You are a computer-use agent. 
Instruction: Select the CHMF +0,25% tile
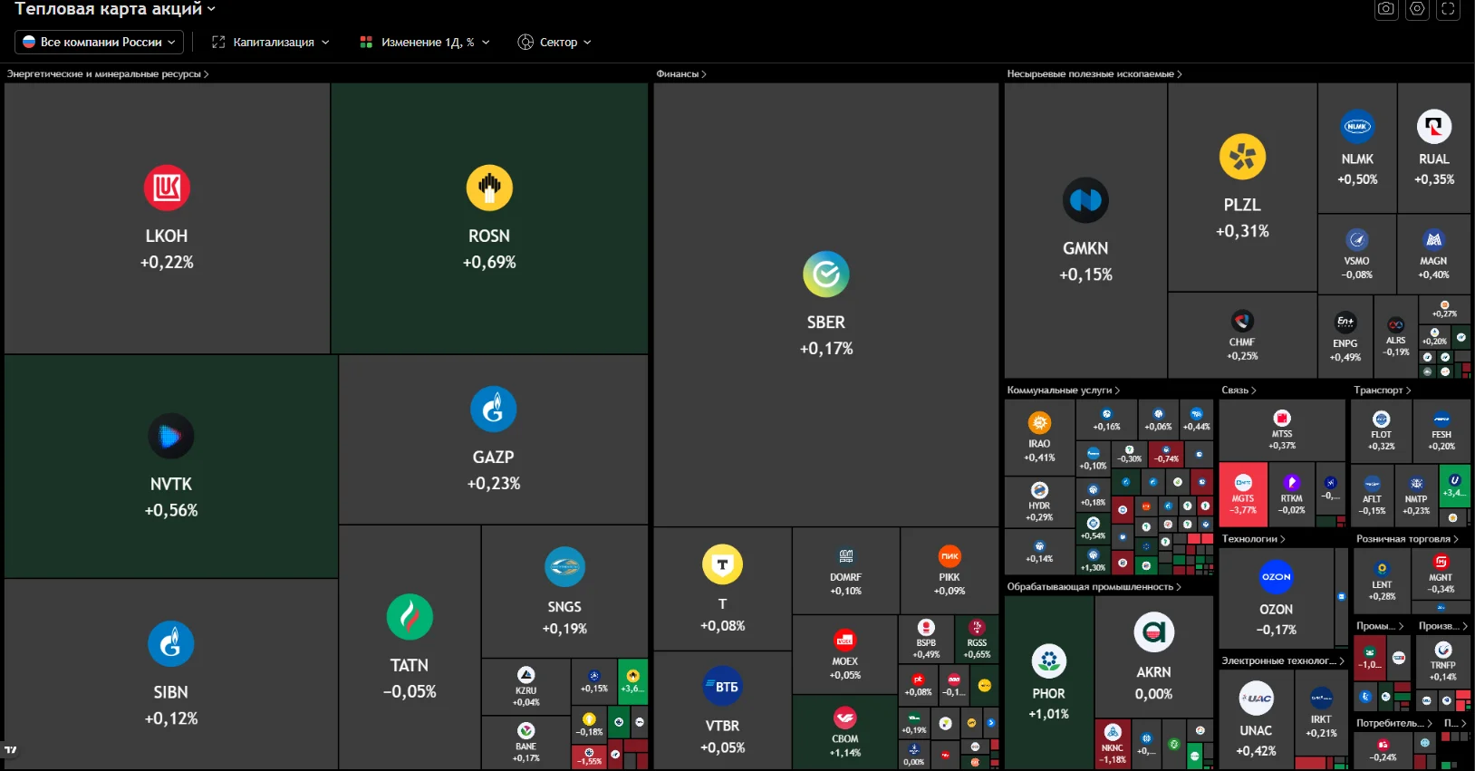(1242, 335)
